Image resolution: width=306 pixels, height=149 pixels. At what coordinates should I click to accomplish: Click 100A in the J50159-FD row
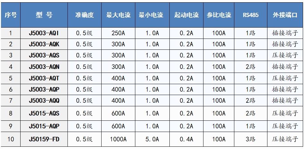(x=219, y=139)
